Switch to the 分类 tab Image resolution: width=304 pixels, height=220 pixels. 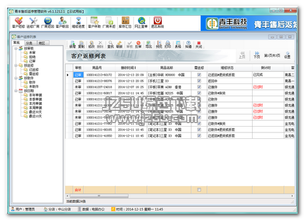(29, 43)
